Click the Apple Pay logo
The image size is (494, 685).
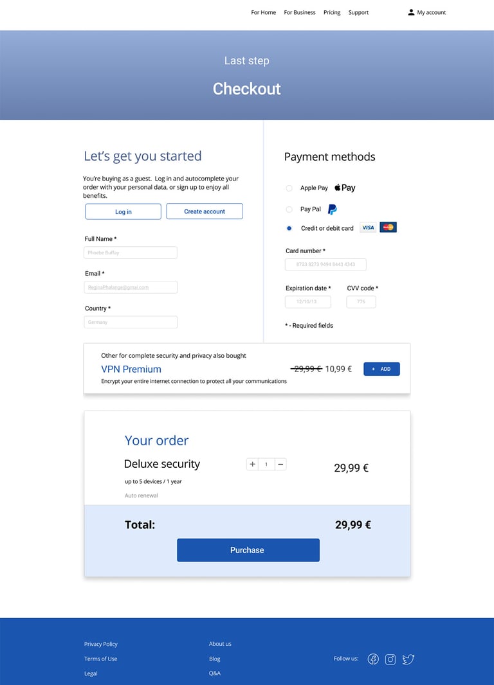(x=345, y=188)
